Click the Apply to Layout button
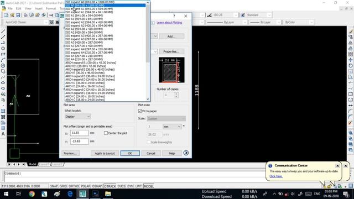354x199 pixels. tap(105, 153)
